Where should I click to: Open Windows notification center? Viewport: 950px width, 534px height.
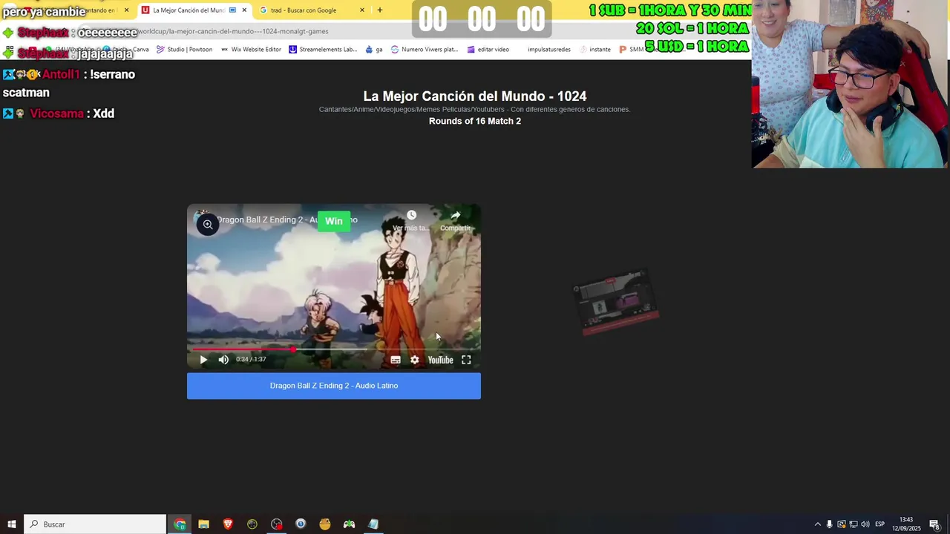(935, 524)
